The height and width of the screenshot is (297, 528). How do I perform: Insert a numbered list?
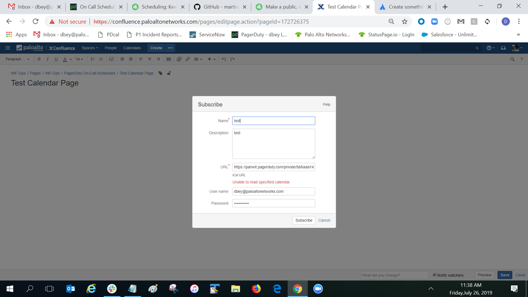click(x=101, y=59)
